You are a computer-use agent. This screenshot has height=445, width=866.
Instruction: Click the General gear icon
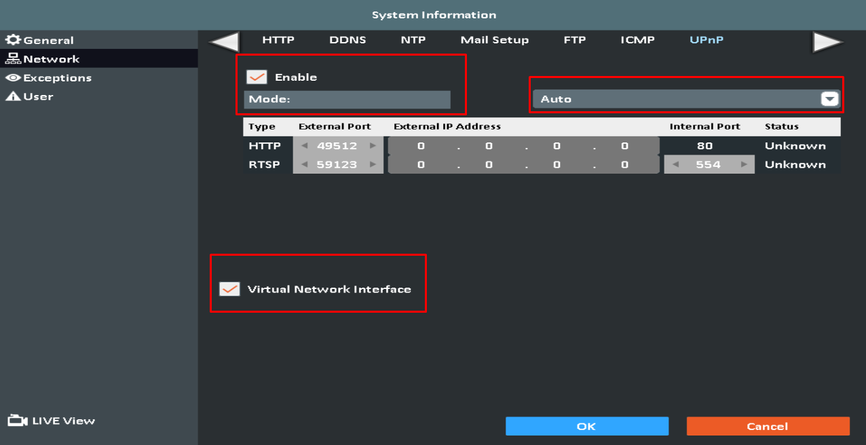point(14,40)
